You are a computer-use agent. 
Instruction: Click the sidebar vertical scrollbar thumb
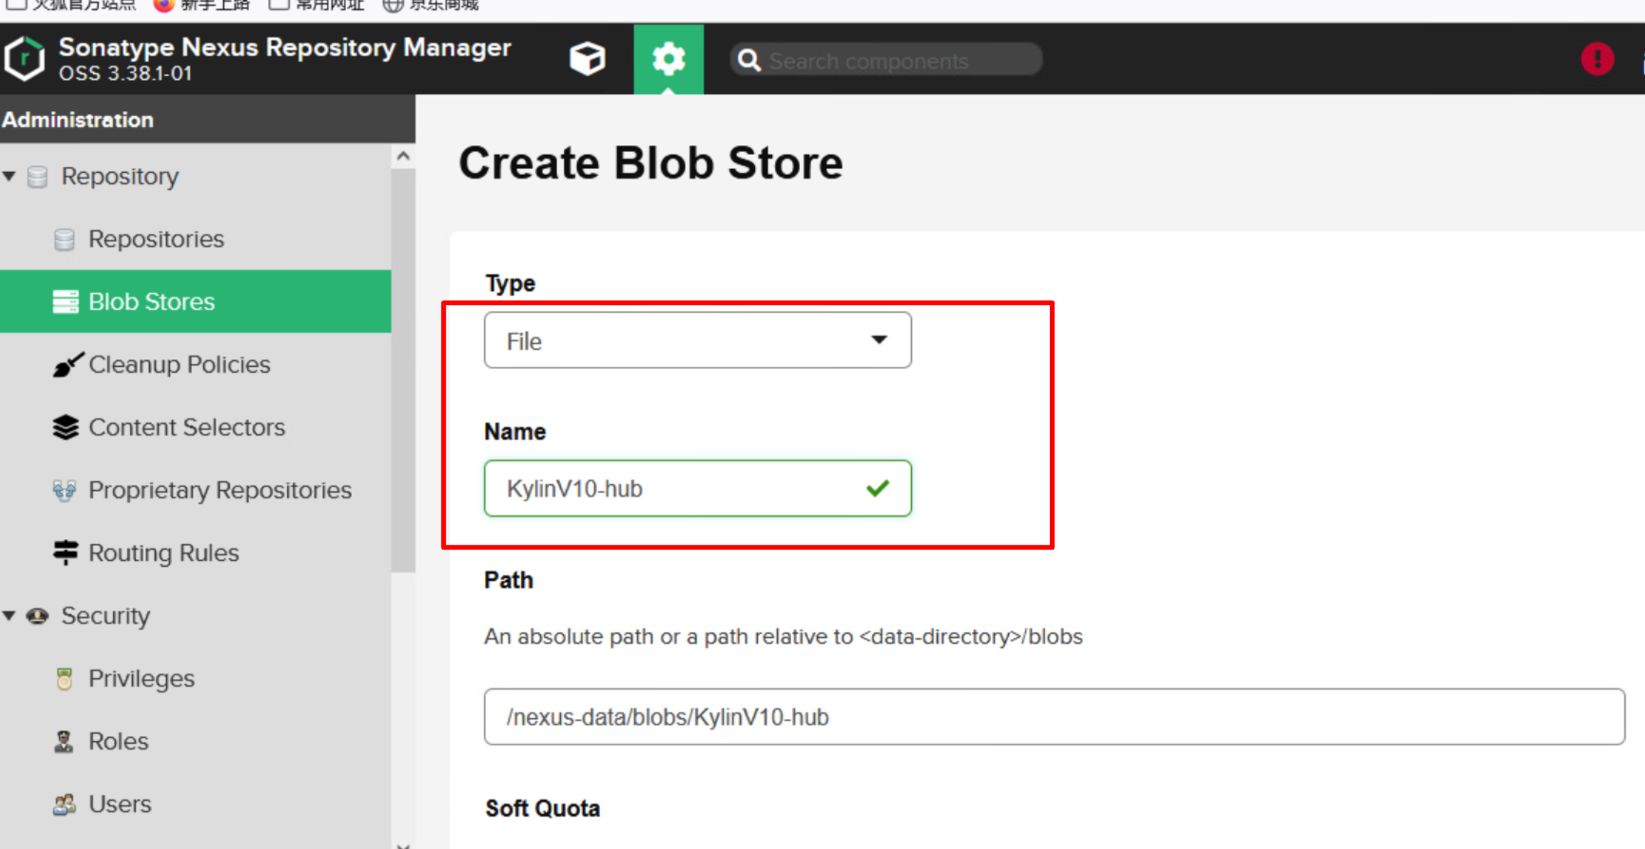point(403,370)
